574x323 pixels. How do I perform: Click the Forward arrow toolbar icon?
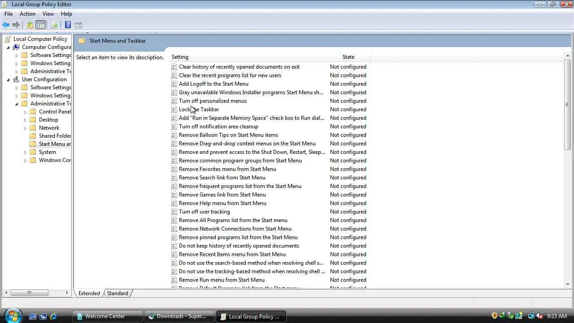coord(16,25)
